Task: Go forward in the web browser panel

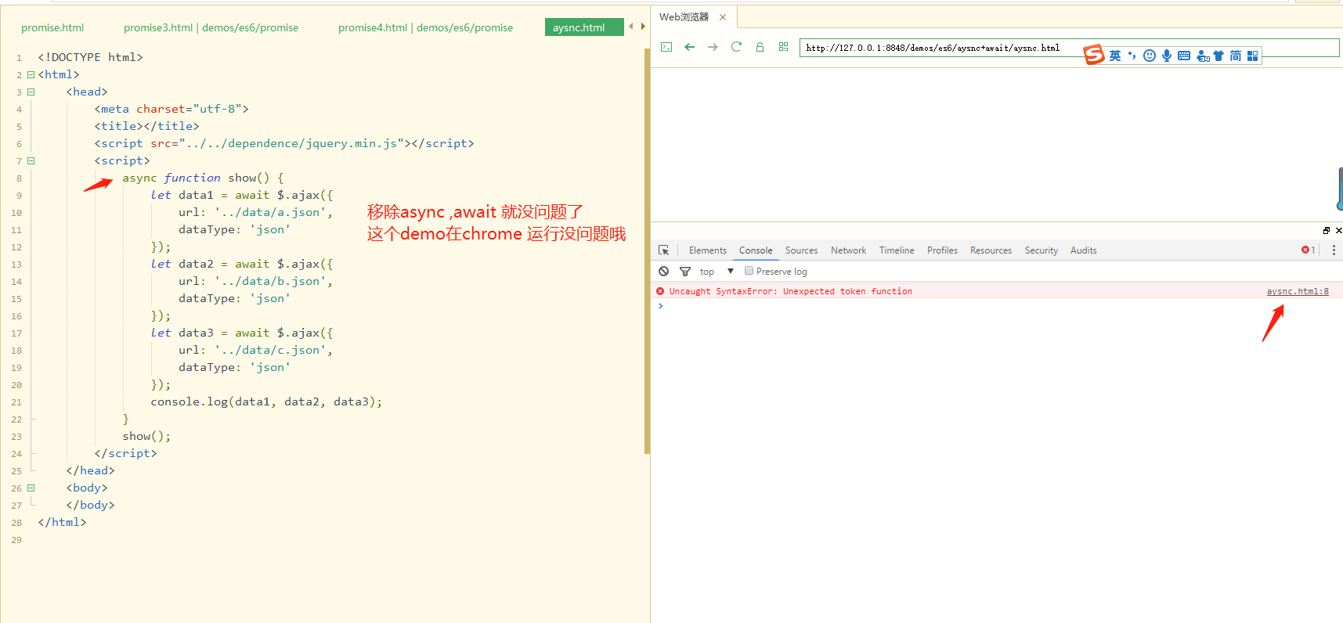Action: (x=713, y=47)
